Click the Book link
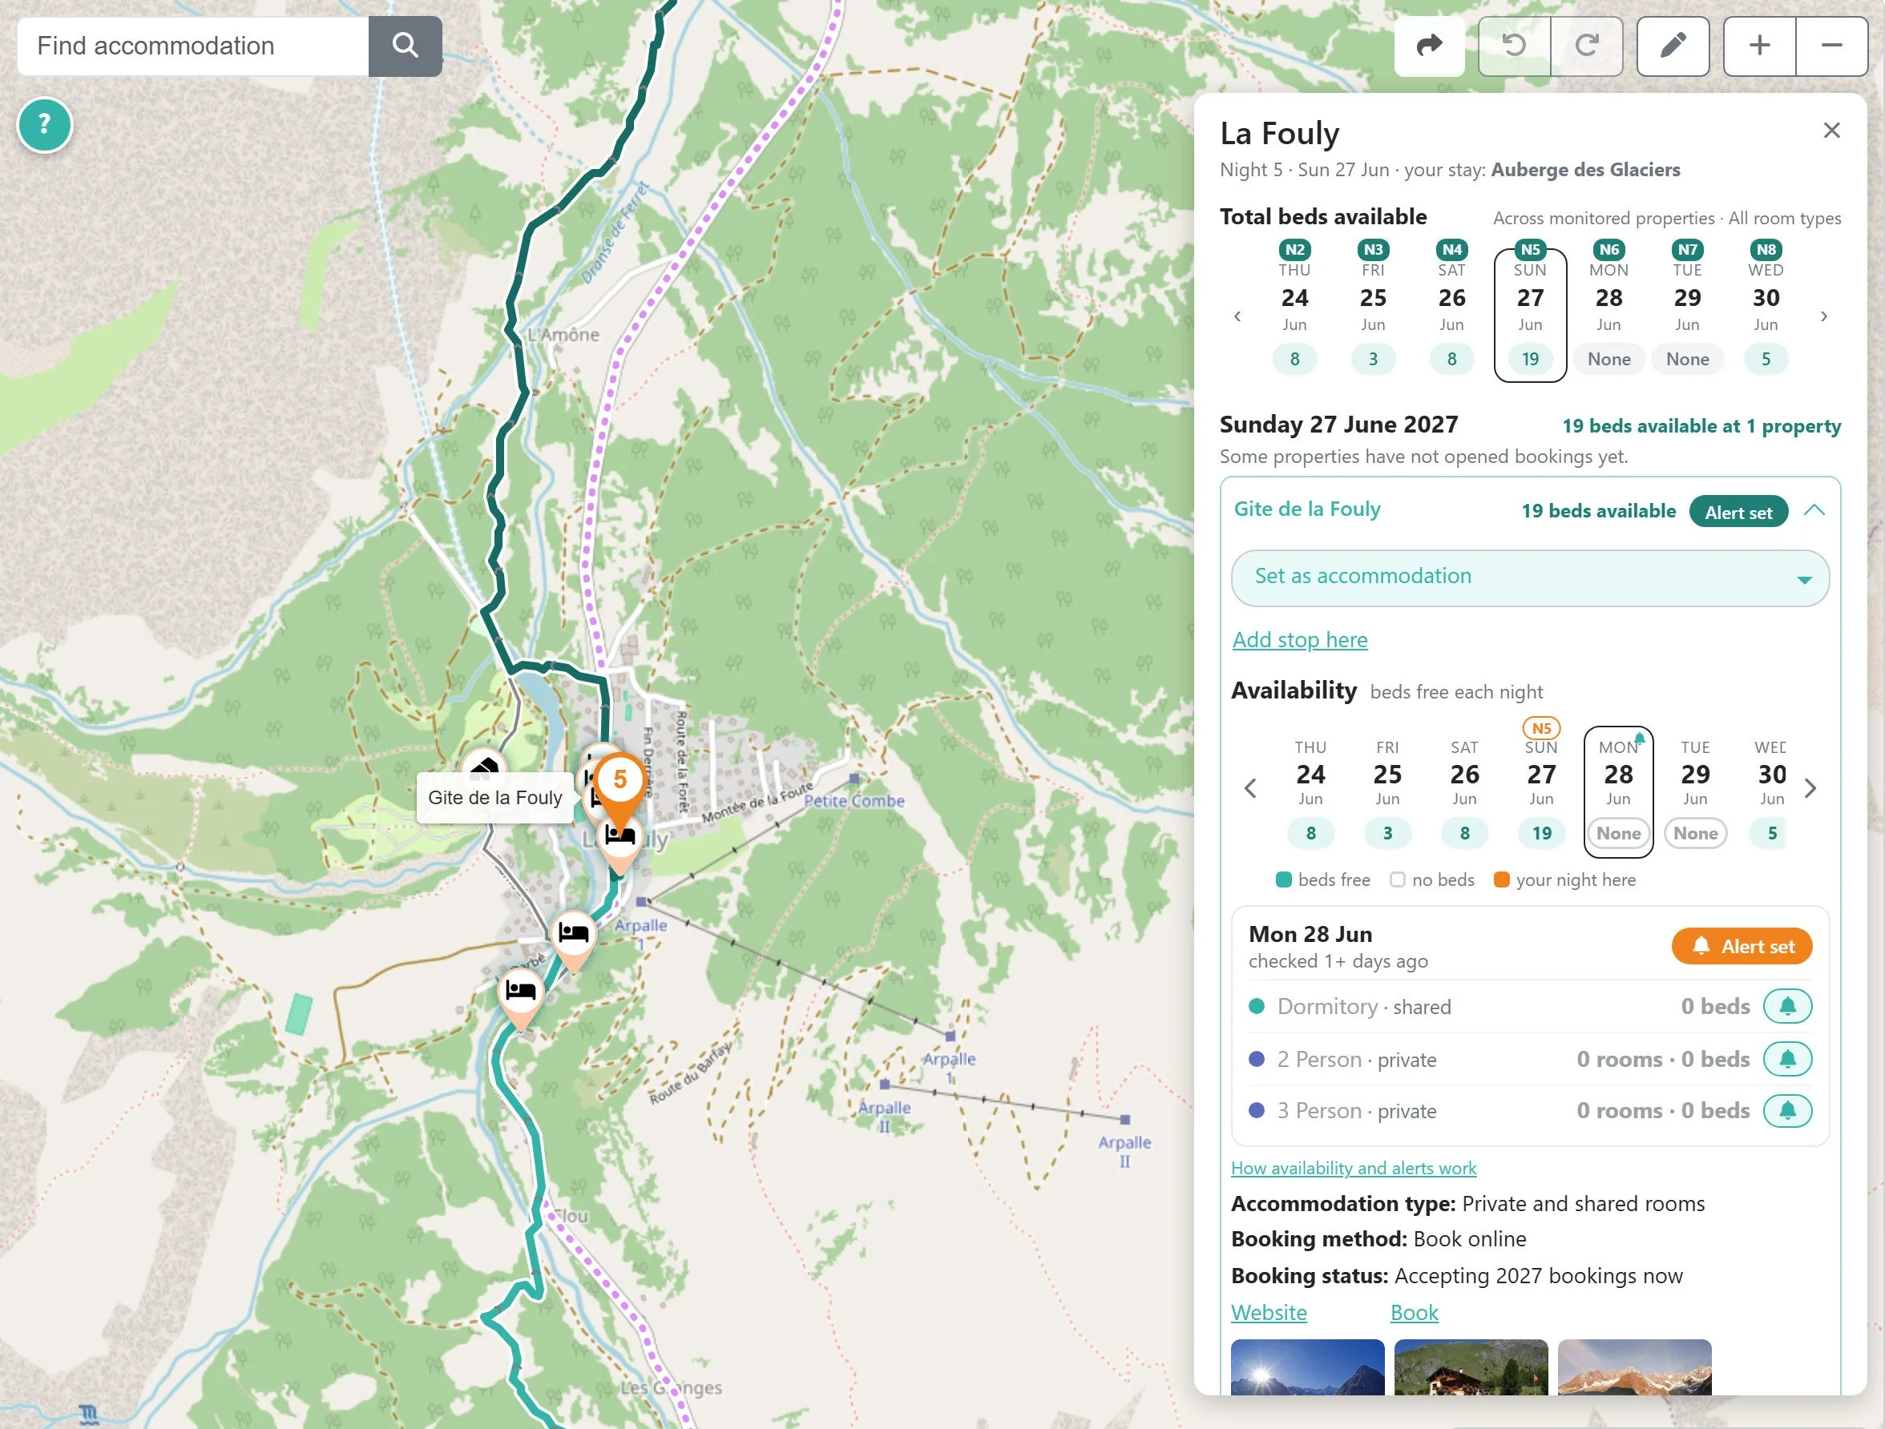Screen dimensions: 1885x1429 (x=1414, y=1312)
